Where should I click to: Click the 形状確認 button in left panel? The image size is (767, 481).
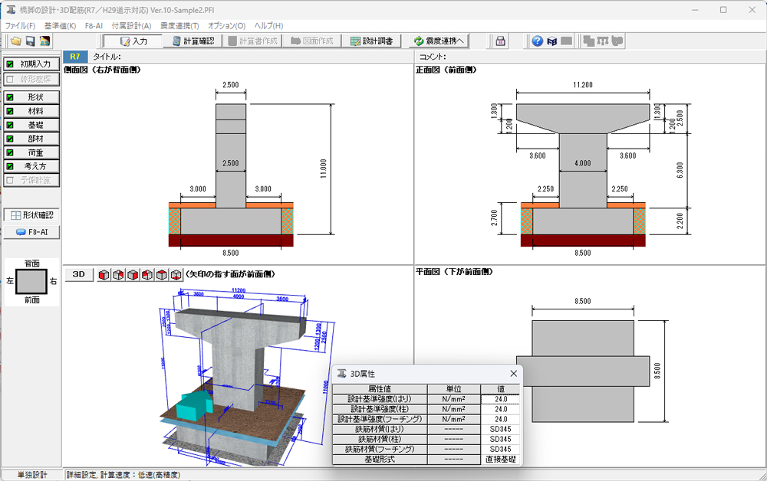31,215
